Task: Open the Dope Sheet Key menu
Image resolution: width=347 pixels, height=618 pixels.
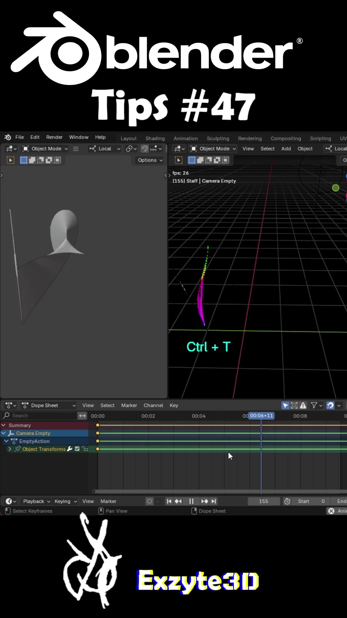Action: pos(174,405)
